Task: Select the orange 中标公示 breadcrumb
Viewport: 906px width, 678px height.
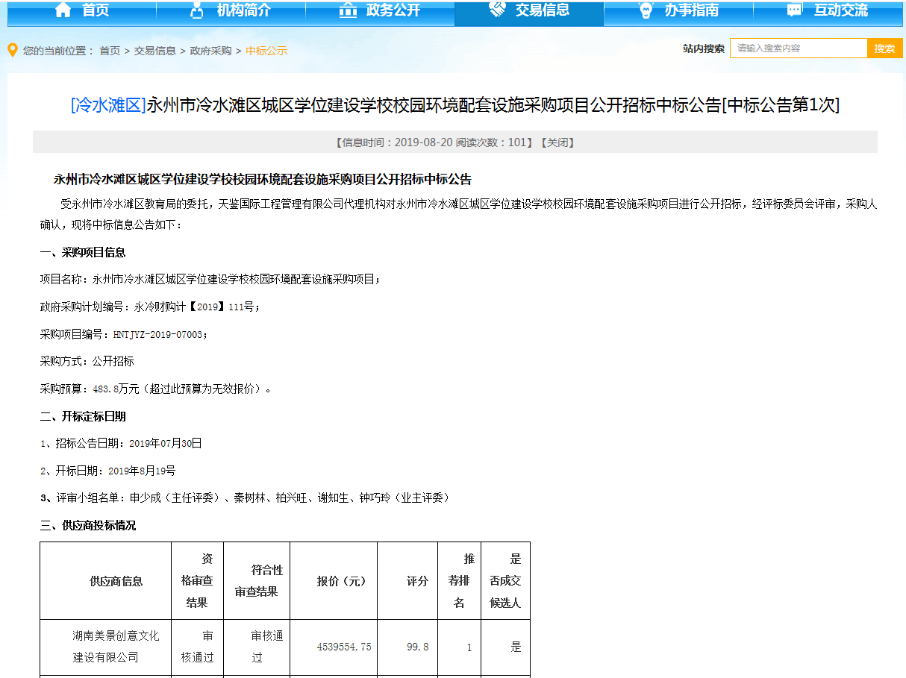Action: [x=266, y=51]
